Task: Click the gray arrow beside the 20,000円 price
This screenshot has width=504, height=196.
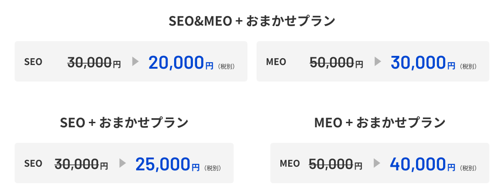Action: 135,61
